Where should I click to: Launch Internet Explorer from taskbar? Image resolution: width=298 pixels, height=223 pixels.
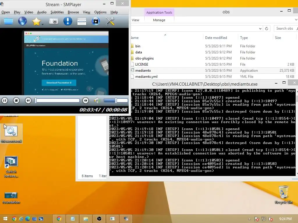[21, 219]
